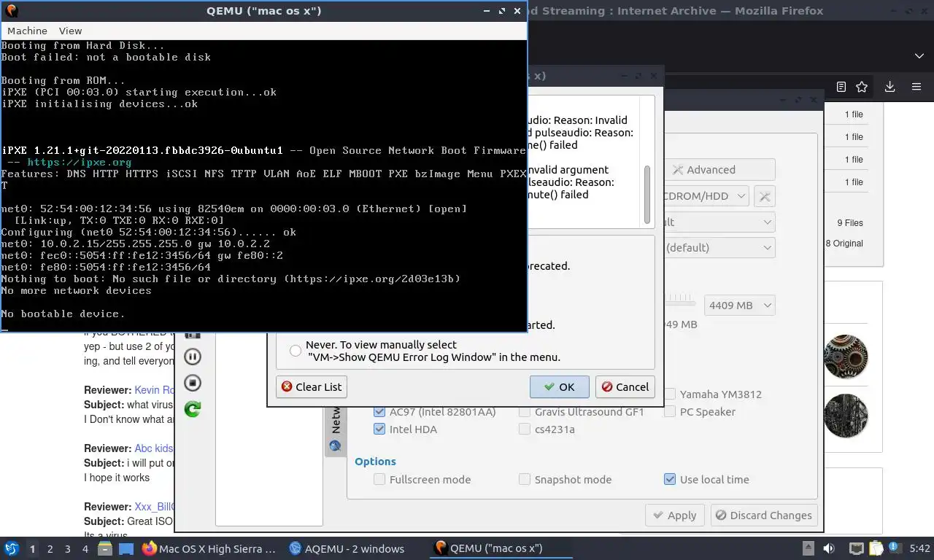This screenshot has height=560, width=934.
Task: Switch to workspace 3
Action: tap(68, 549)
